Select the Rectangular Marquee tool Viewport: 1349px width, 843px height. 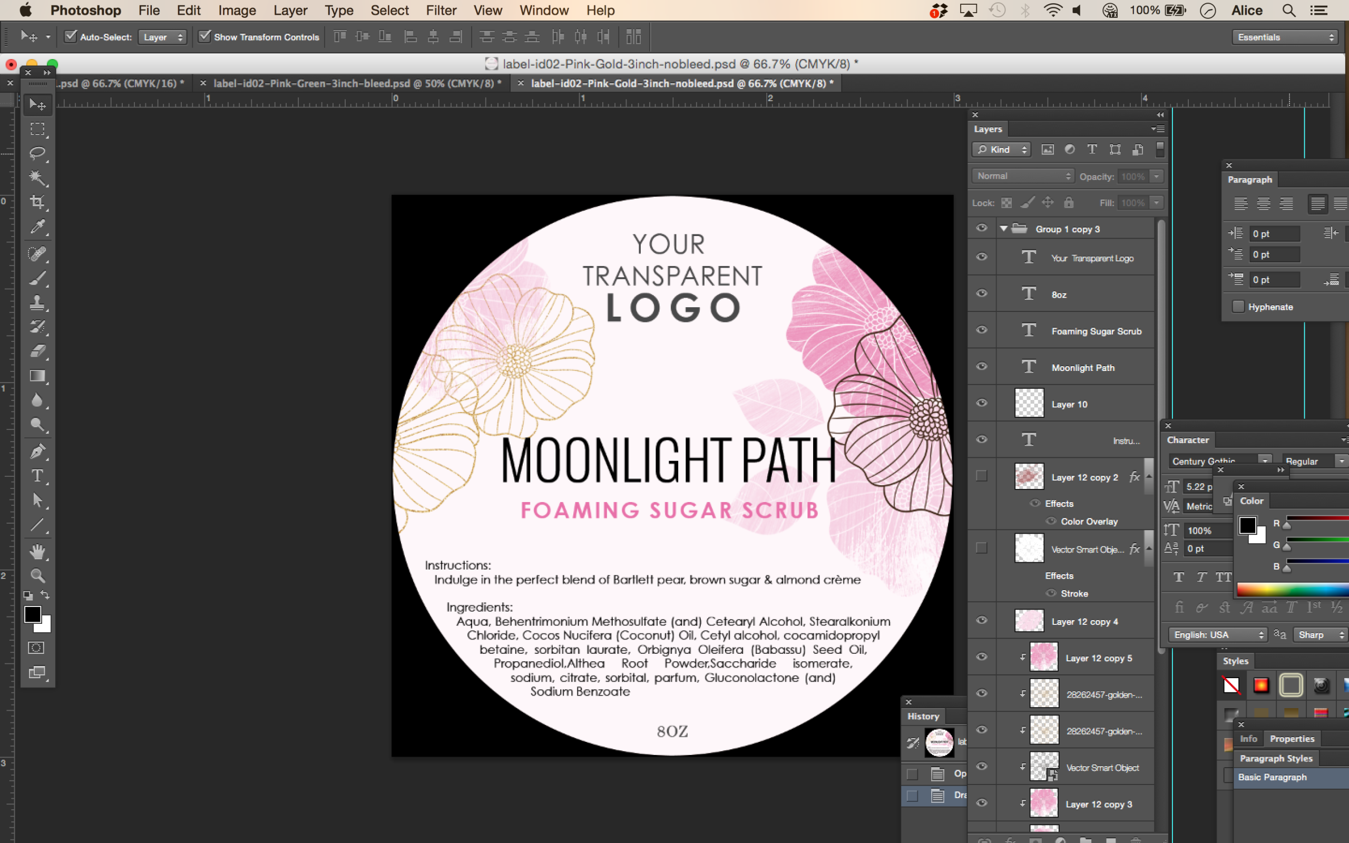coord(37,130)
